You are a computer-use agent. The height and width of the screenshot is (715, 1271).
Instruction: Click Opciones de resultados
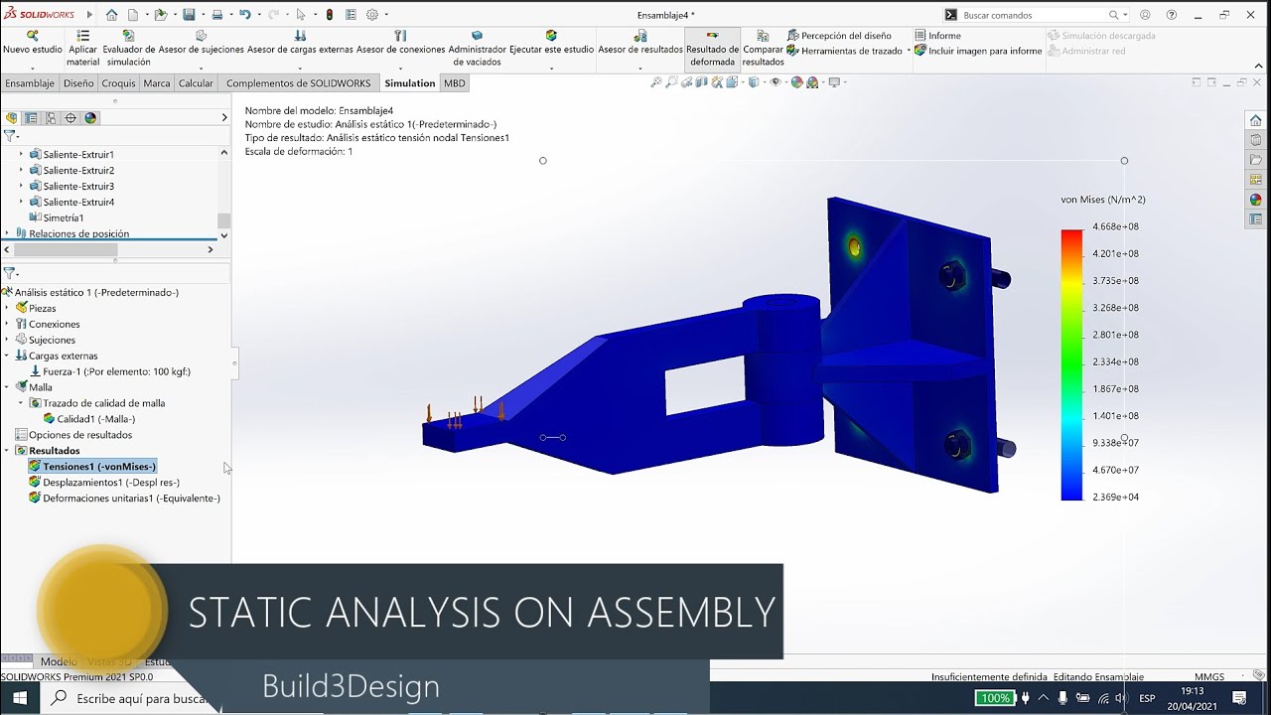[x=73, y=435]
